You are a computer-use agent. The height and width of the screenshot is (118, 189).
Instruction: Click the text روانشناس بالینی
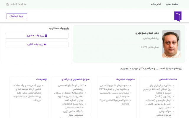(151, 38)
